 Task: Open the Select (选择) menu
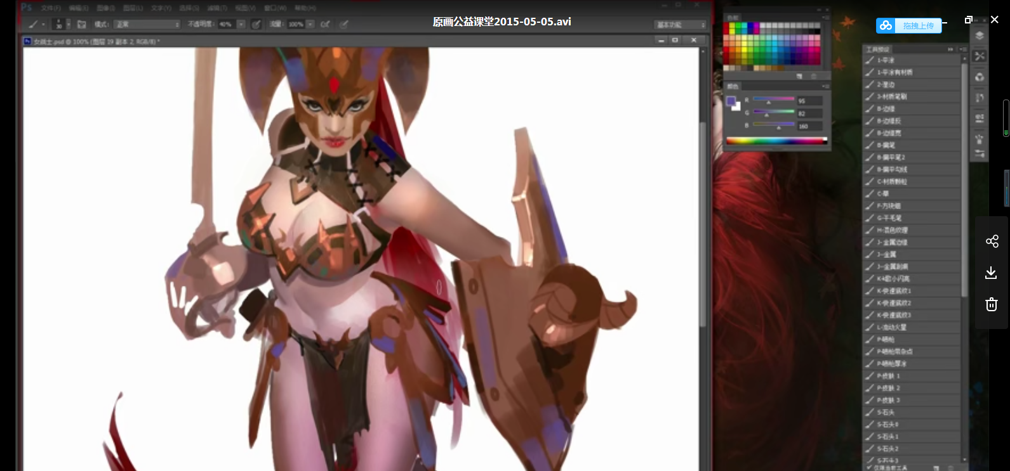[189, 8]
